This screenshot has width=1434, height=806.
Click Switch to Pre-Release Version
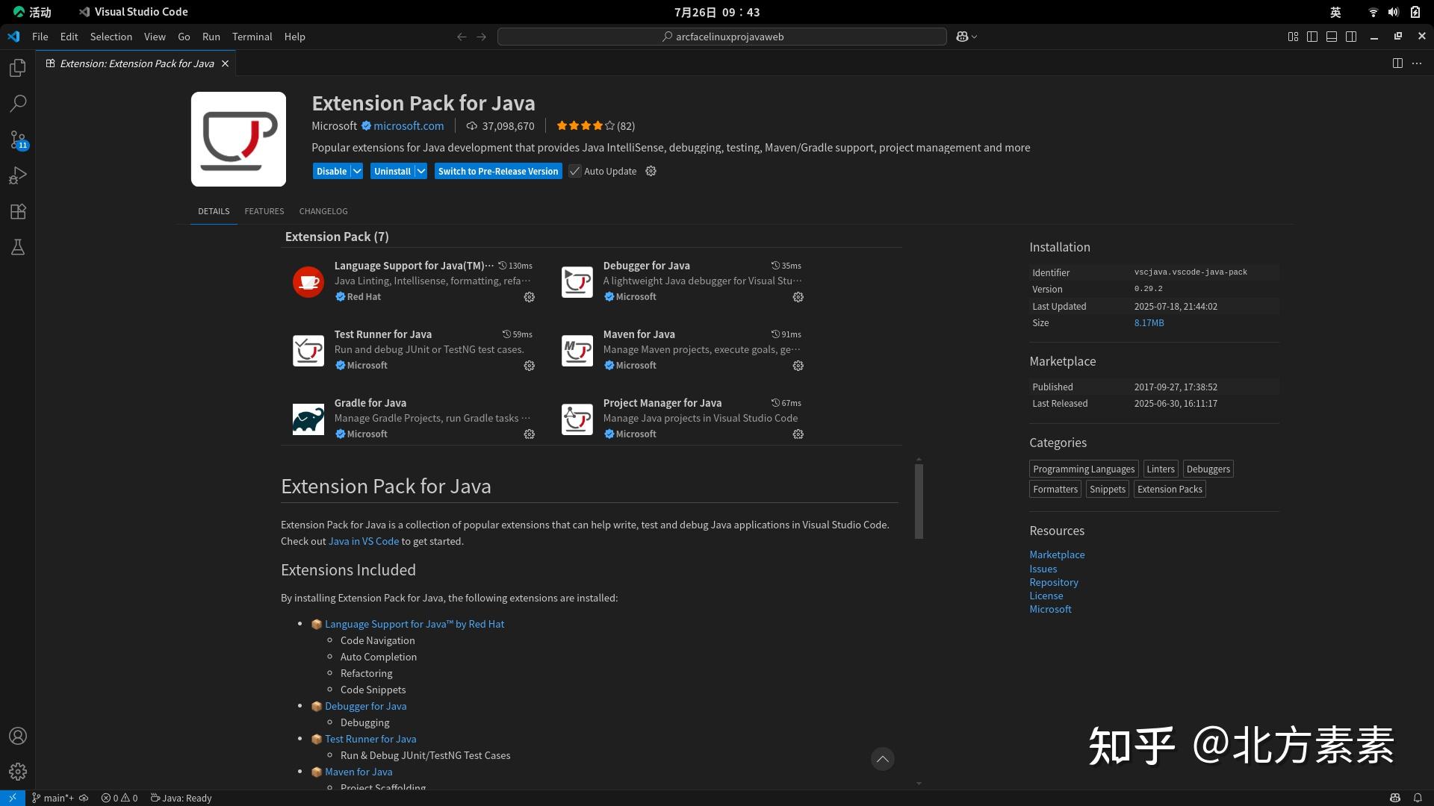point(497,171)
